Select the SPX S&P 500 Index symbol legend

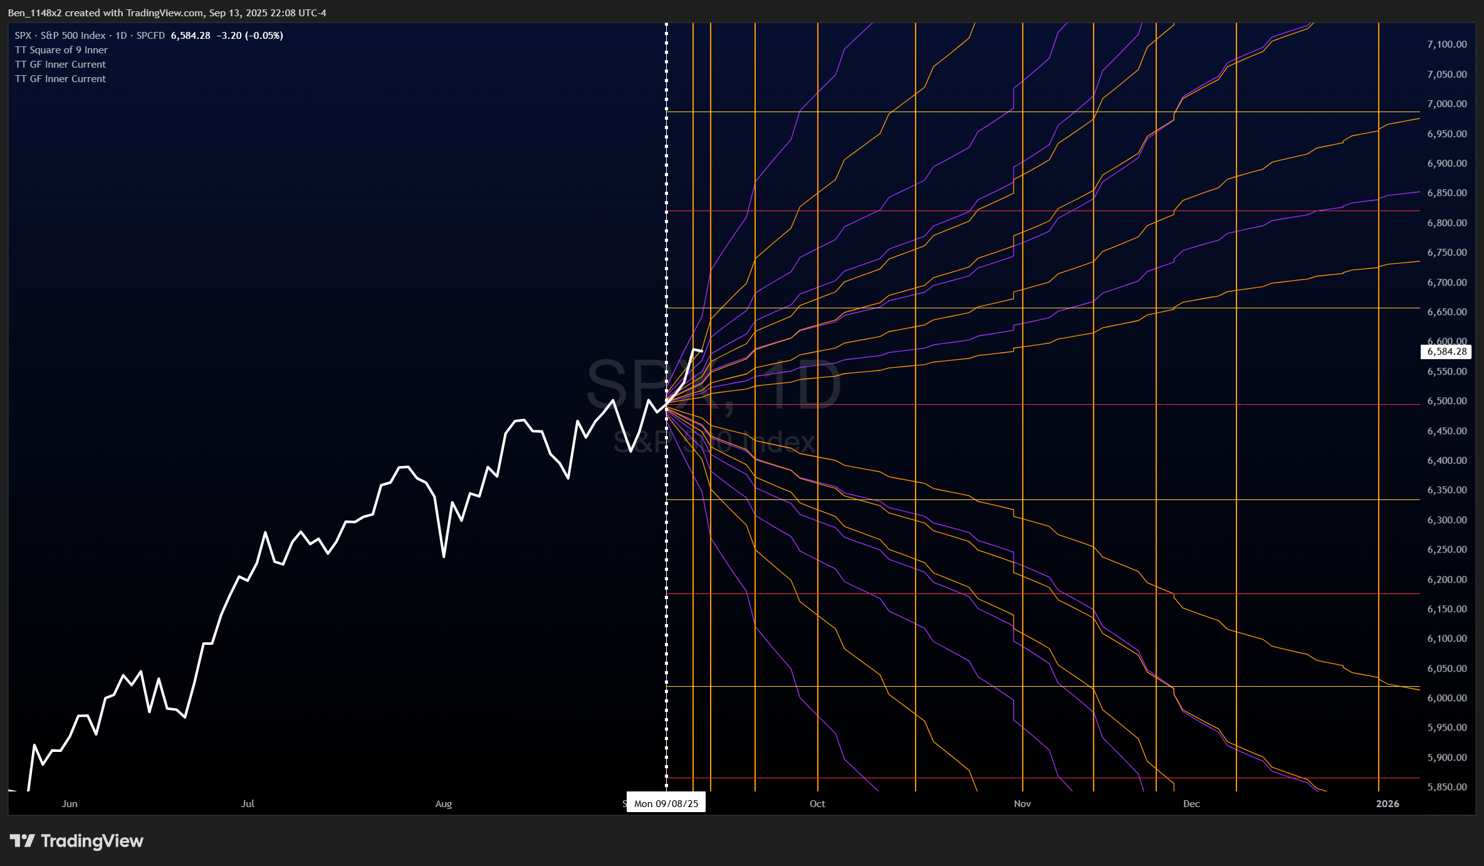tap(90, 36)
